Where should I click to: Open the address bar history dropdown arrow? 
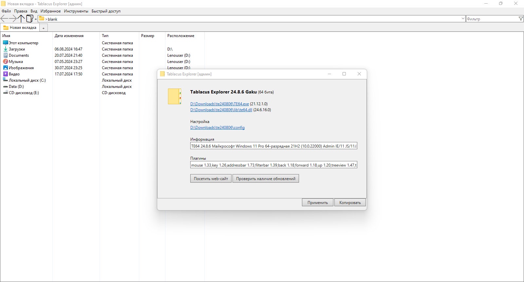click(x=463, y=19)
